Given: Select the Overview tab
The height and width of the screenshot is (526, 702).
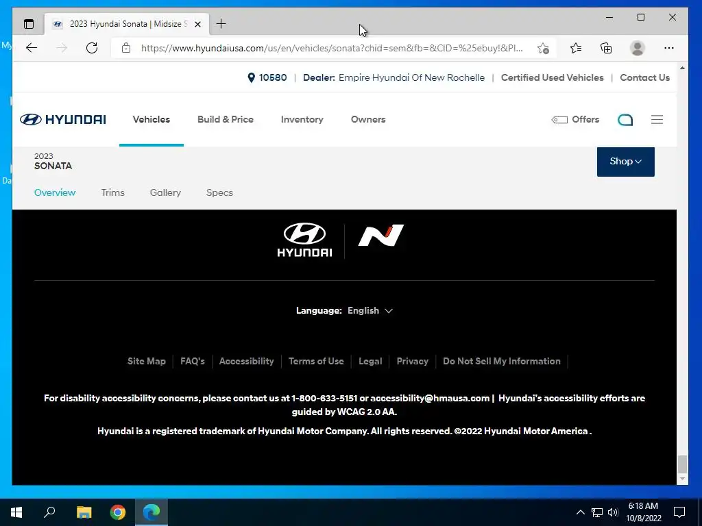Looking at the screenshot, I should point(55,192).
